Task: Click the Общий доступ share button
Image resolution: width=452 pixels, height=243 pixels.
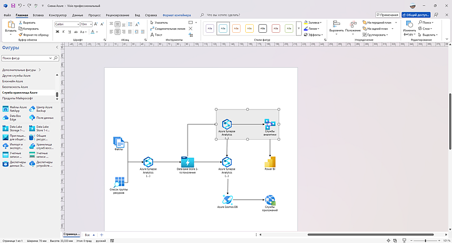Action: pos(416,15)
